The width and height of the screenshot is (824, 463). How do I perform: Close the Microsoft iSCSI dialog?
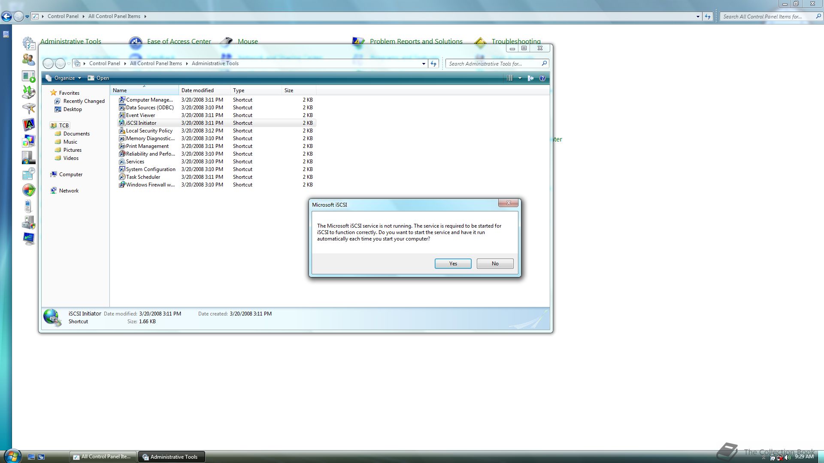coord(509,203)
